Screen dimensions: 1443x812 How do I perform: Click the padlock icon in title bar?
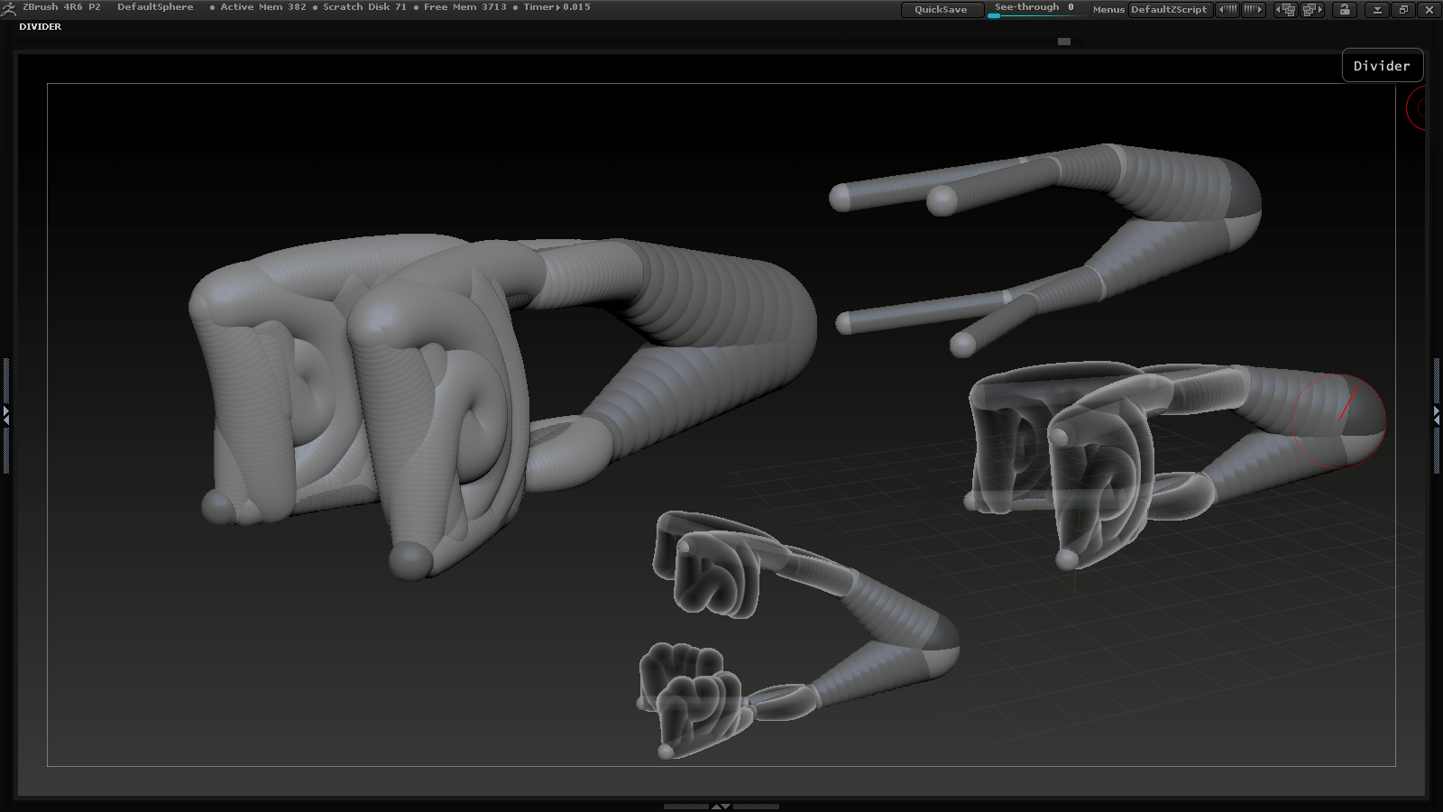[1345, 9]
